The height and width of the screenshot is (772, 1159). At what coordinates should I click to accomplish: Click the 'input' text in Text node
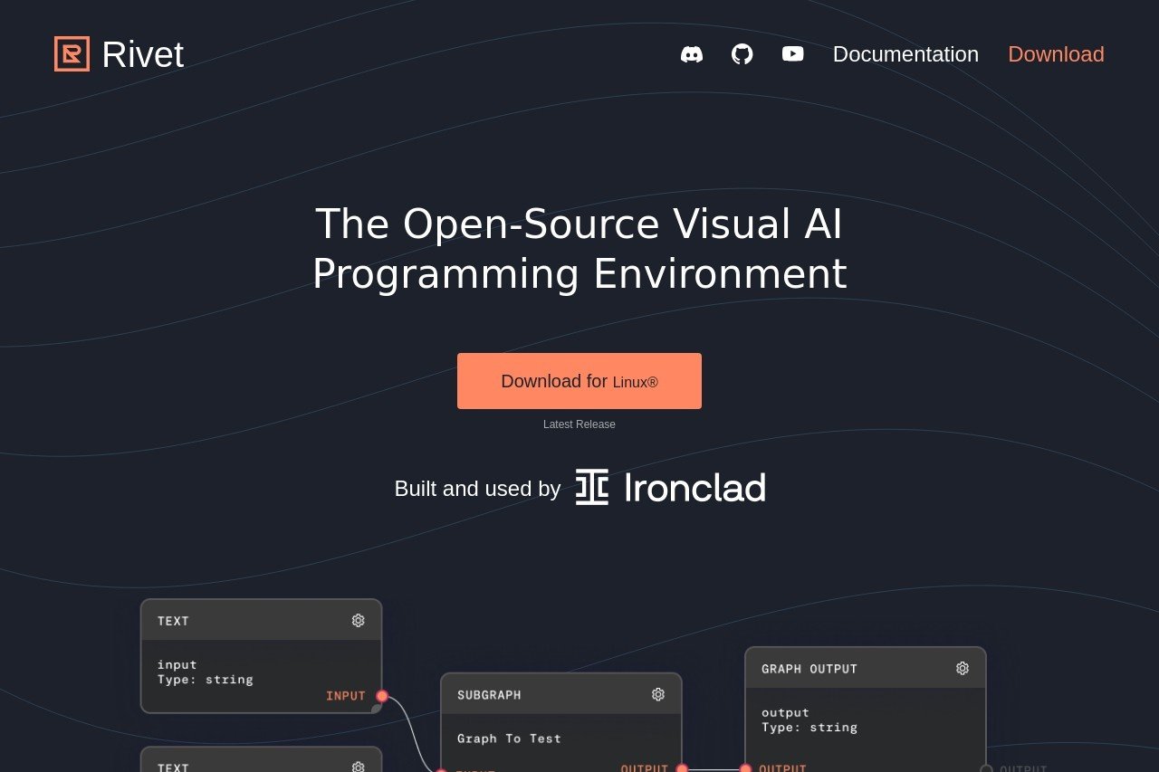coord(177,664)
